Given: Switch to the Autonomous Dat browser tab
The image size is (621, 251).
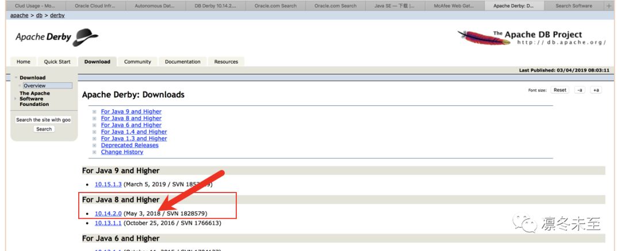Looking at the screenshot, I should tap(155, 6).
